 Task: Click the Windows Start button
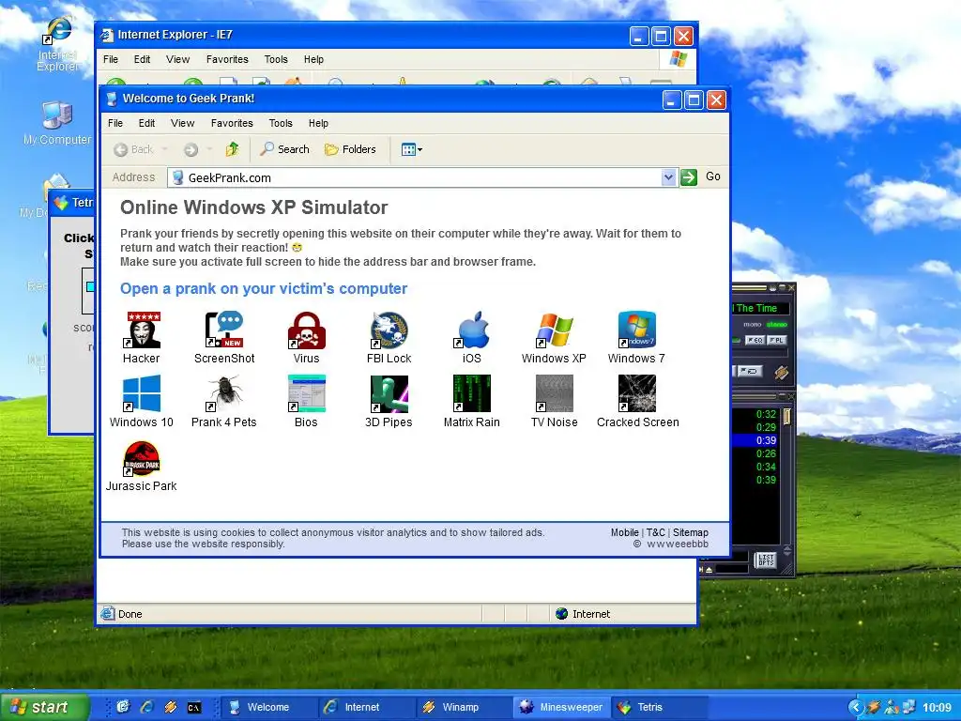click(45, 707)
